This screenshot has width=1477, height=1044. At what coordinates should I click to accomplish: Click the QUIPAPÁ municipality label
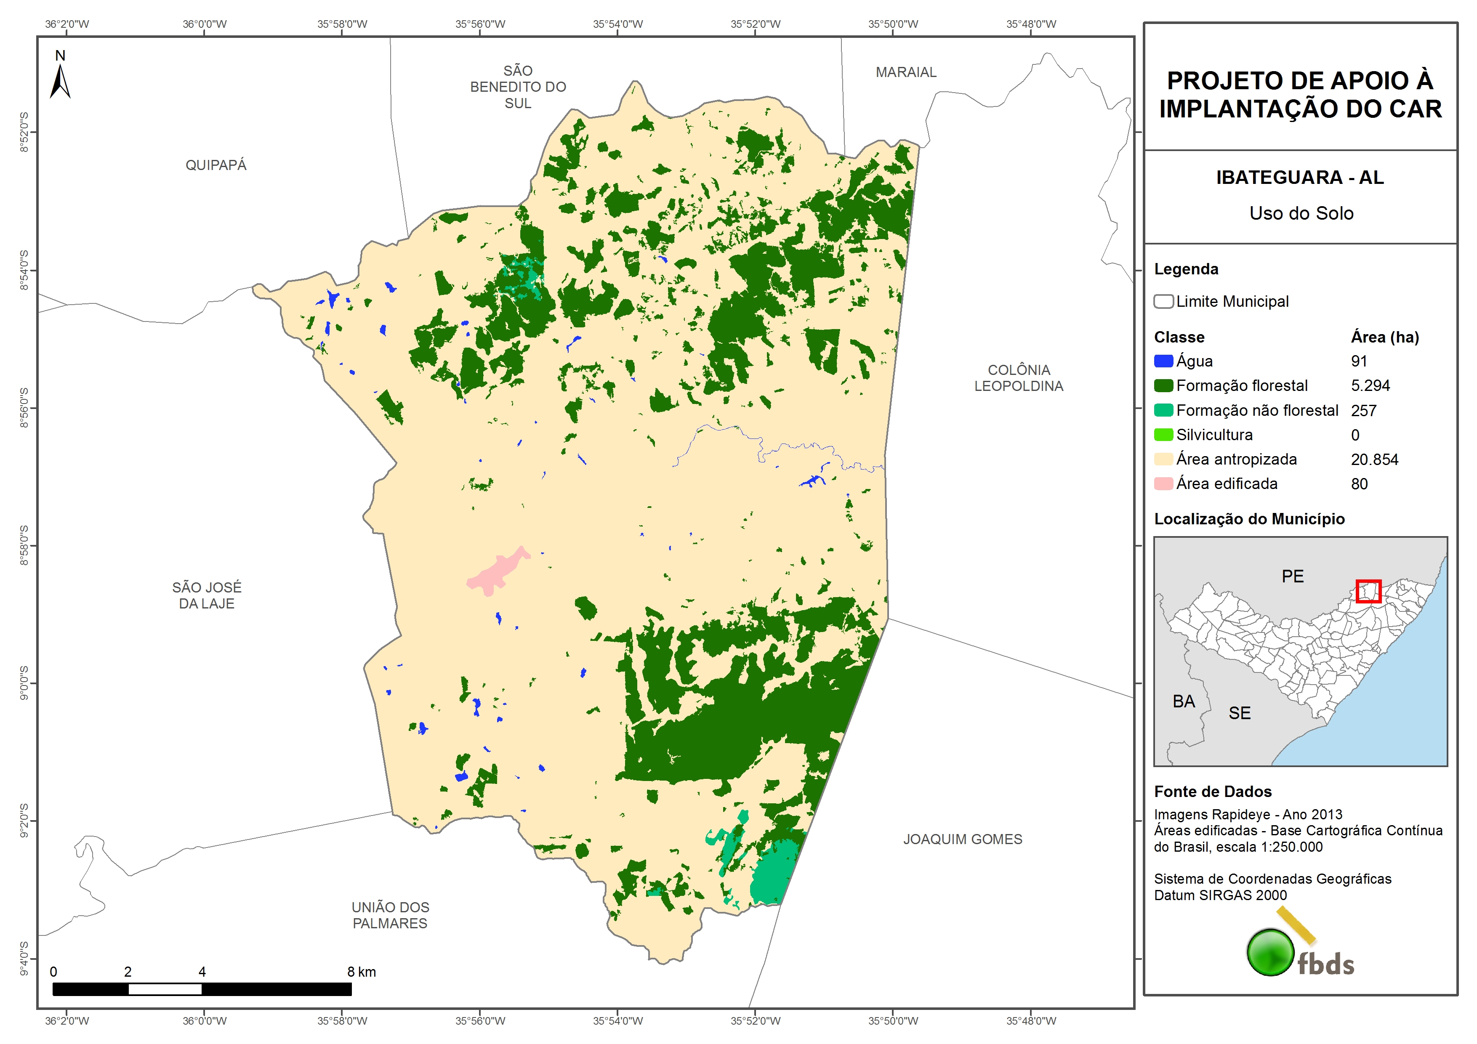coord(216,165)
